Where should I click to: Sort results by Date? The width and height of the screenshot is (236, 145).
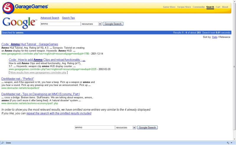coord(214,37)
